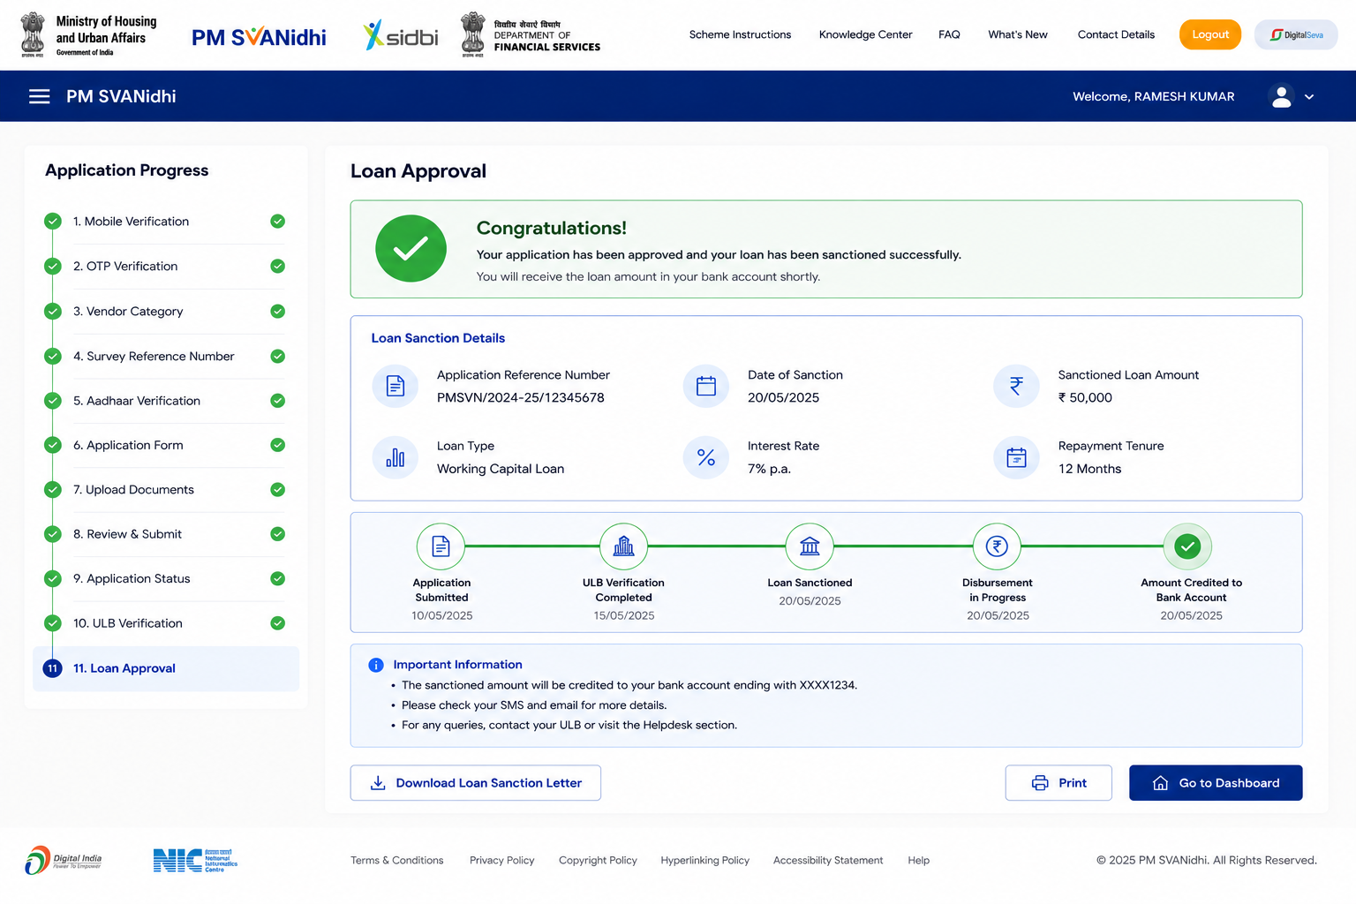Image resolution: width=1356 pixels, height=904 pixels.
Task: Download the Loan Sanction Letter
Action: point(476,783)
